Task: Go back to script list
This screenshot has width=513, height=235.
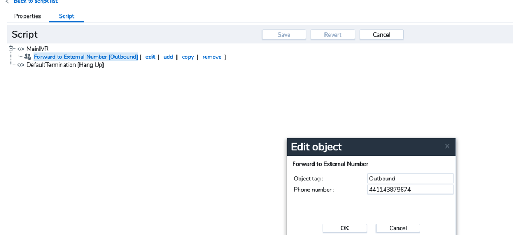Action: click(36, 1)
